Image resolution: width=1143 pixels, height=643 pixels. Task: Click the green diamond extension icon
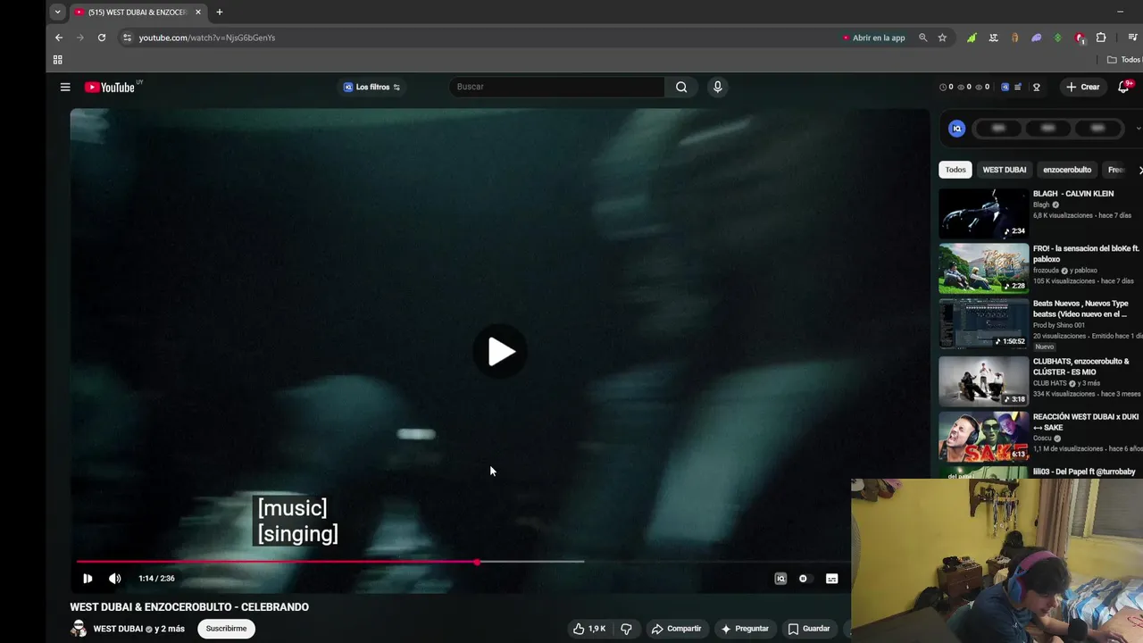tap(1058, 38)
